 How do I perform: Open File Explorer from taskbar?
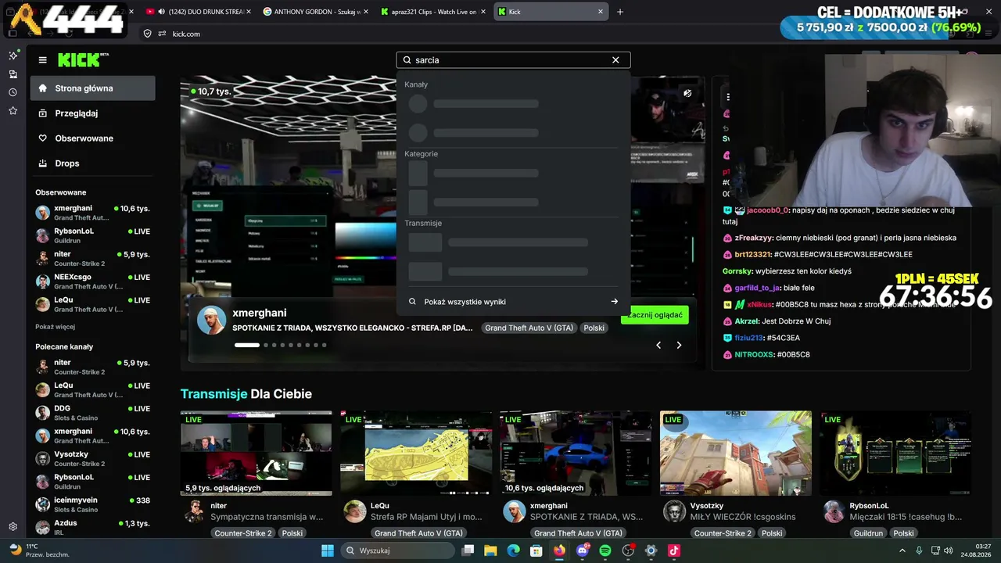pos(490,550)
